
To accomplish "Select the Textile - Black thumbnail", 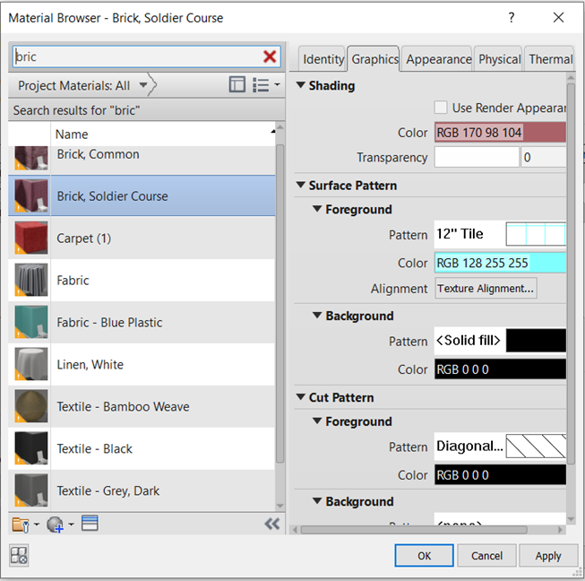I will pos(31,448).
